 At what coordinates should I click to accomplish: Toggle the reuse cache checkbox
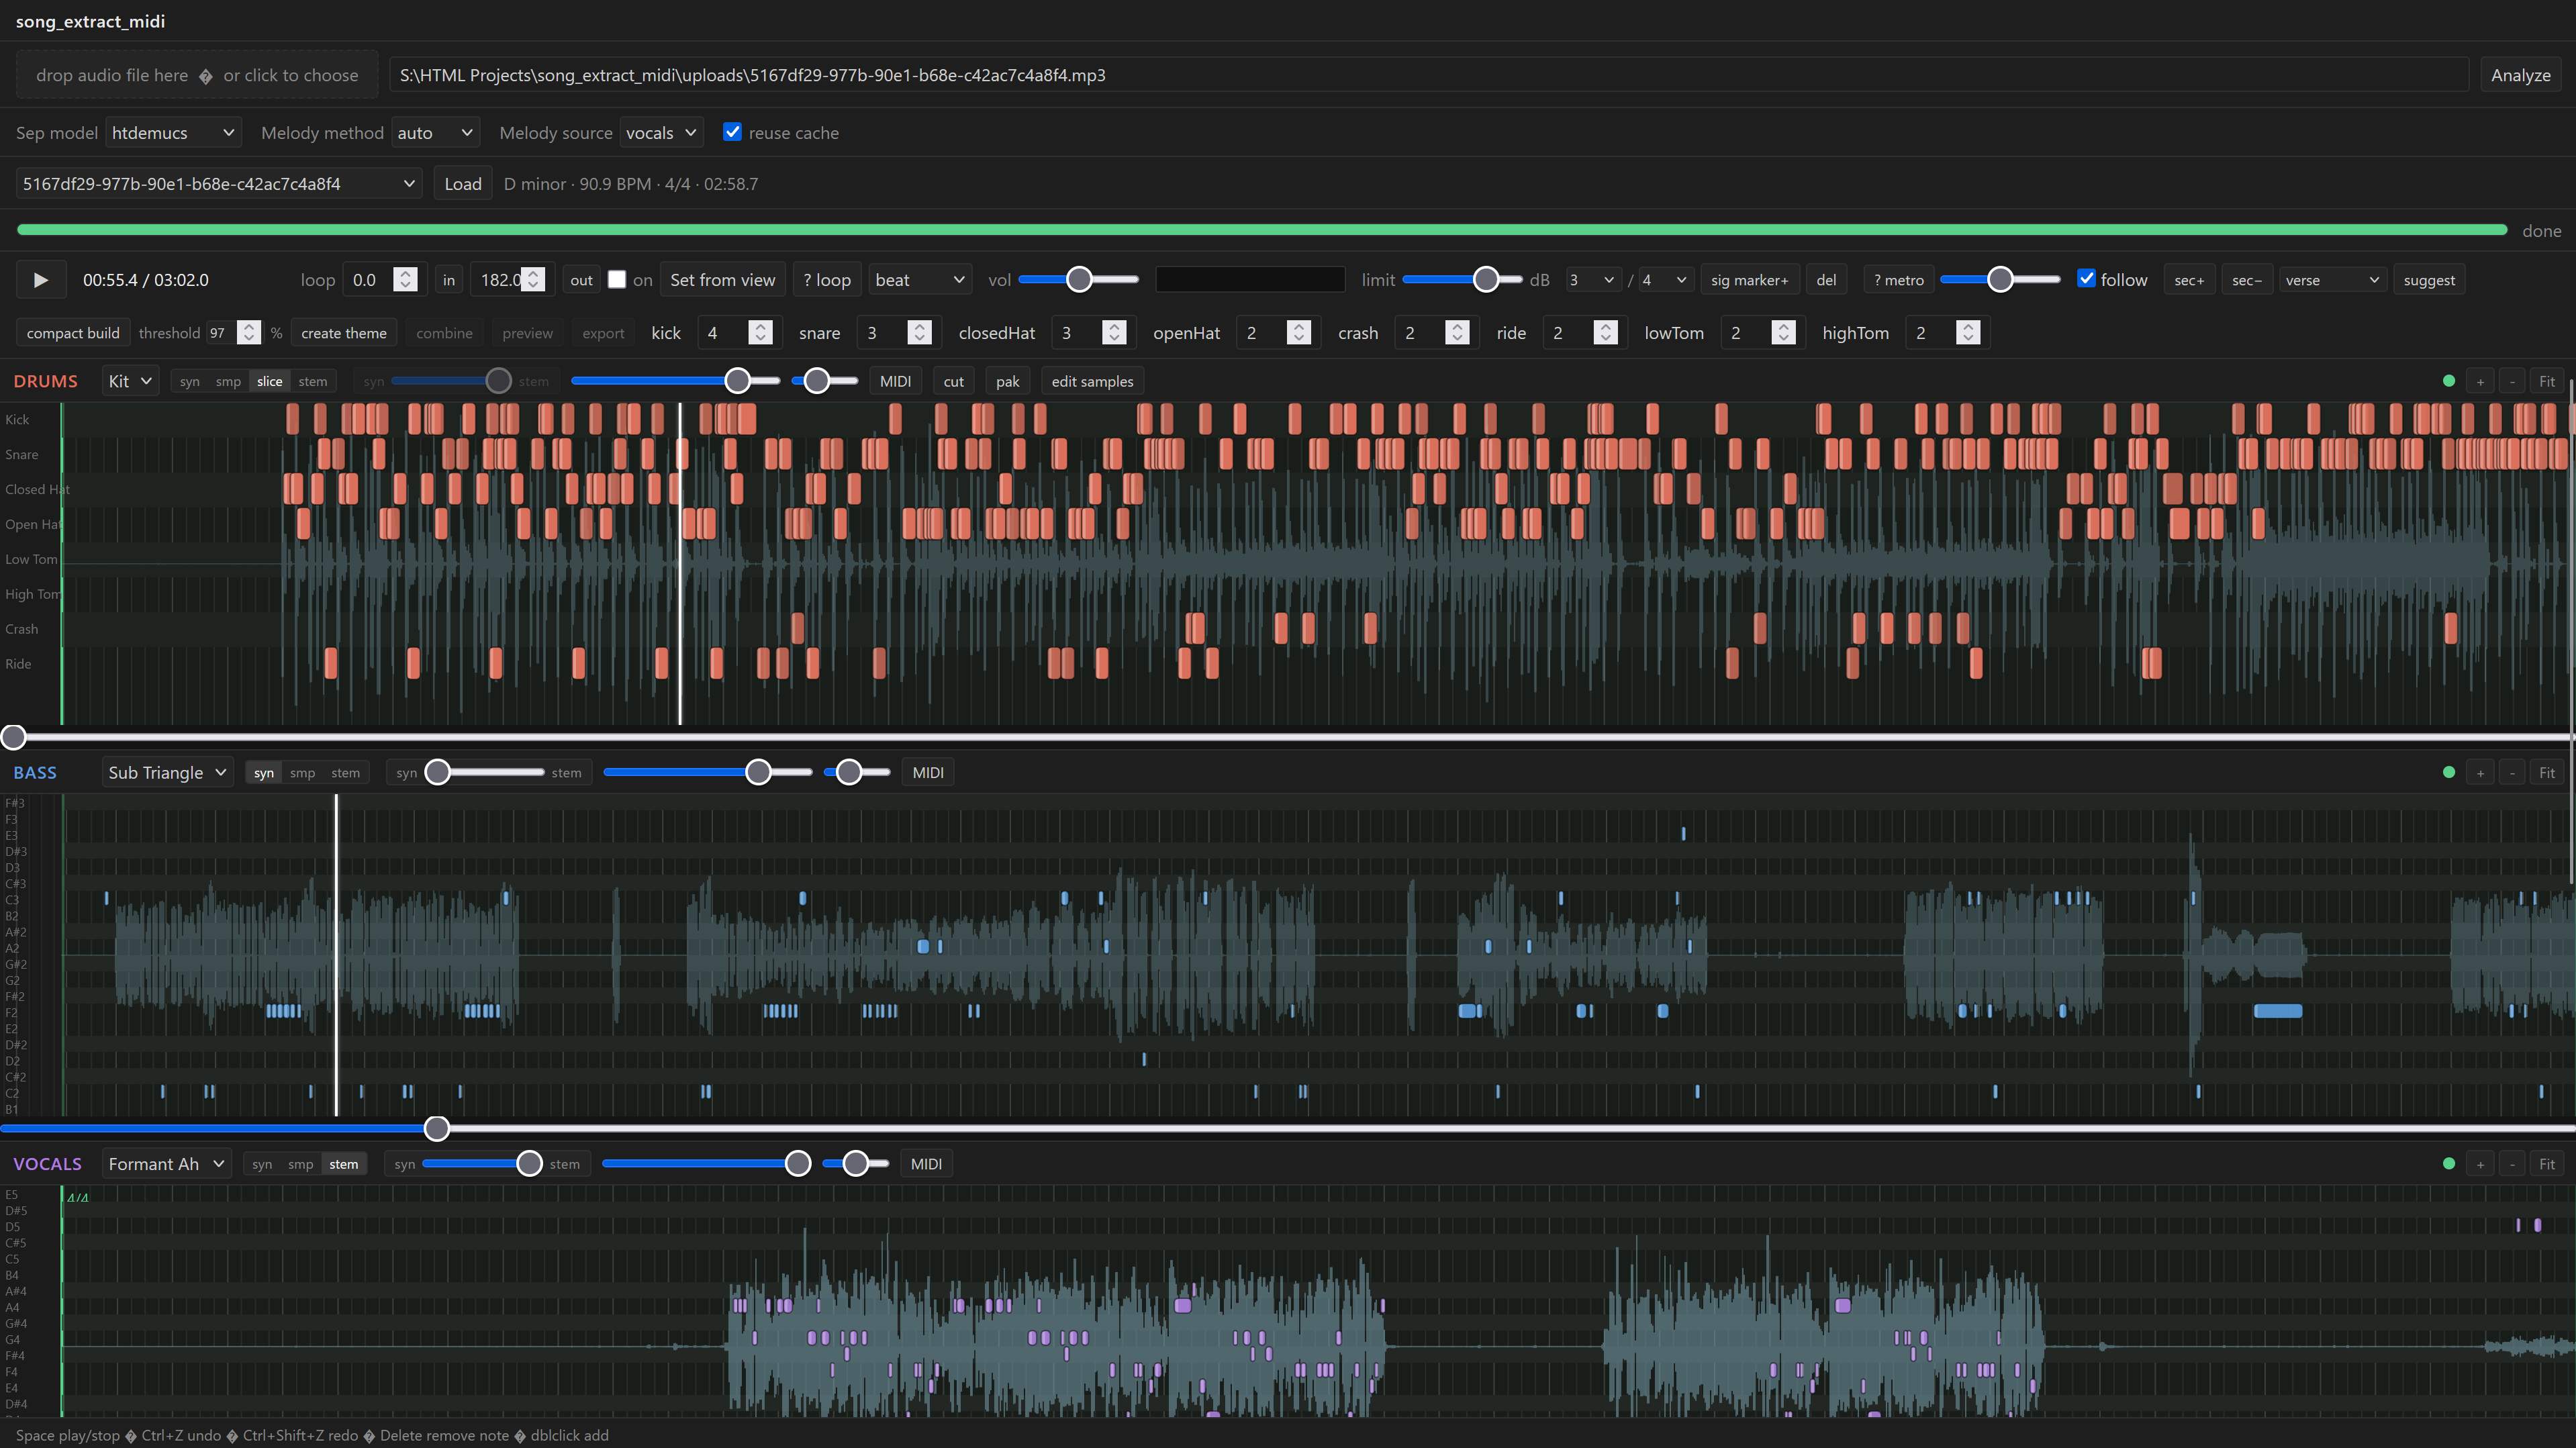pyautogui.click(x=732, y=132)
